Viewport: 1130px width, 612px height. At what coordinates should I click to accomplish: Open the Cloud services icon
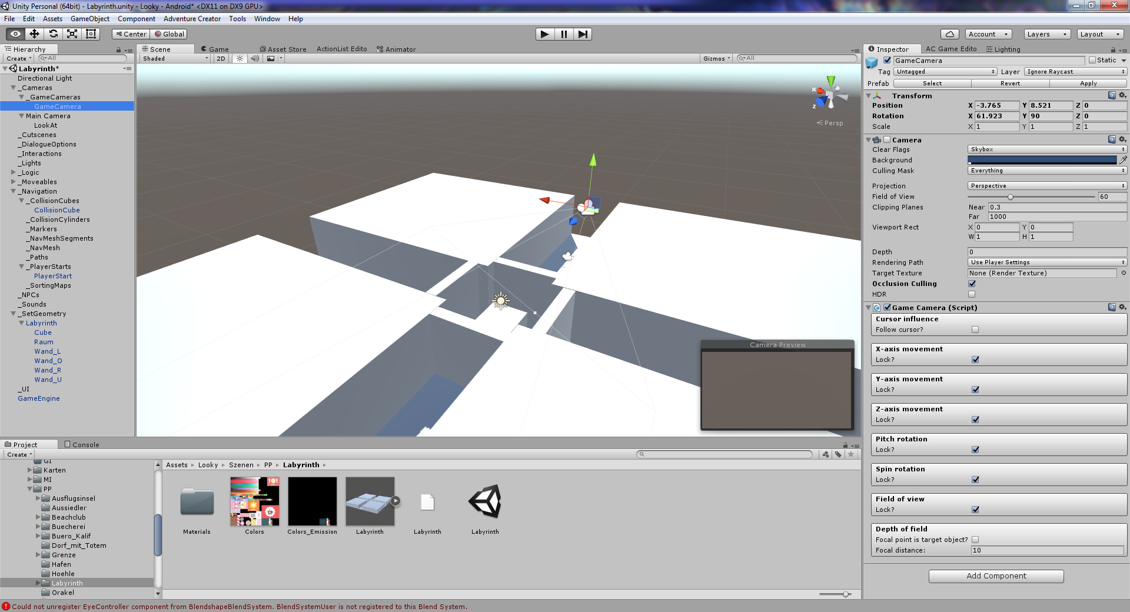(x=949, y=34)
